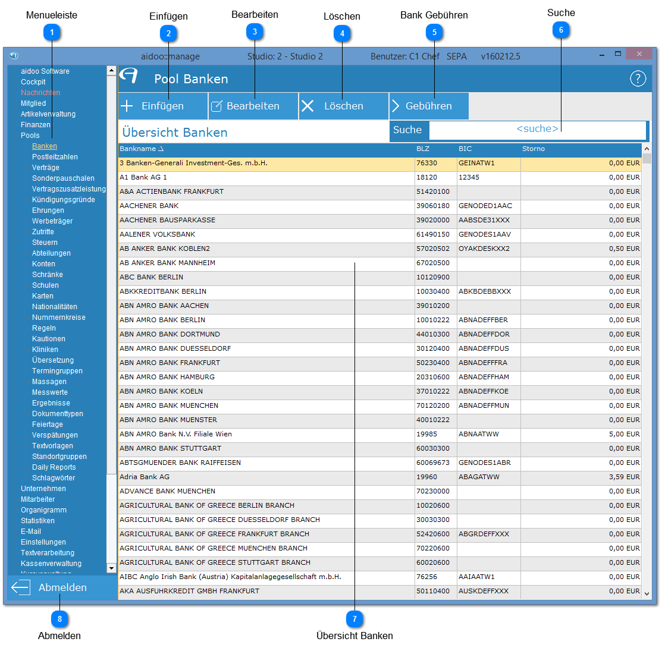Image resolution: width=662 pixels, height=651 pixels.
Task: Open Feiertage pool entry
Action: pos(48,424)
